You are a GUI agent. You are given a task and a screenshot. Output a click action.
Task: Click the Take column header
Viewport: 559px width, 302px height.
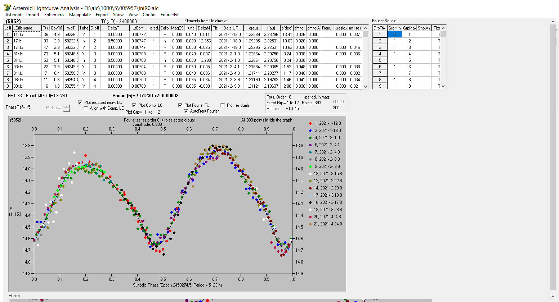coord(84,28)
